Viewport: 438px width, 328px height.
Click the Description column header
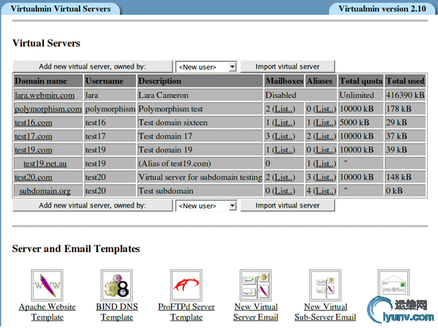[x=200, y=81]
